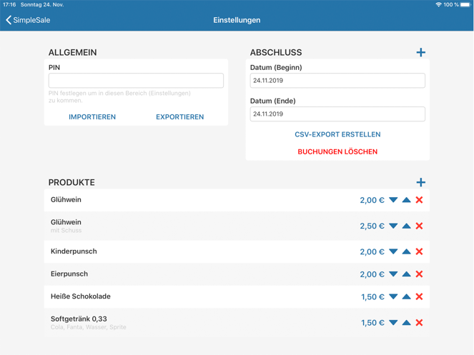Image resolution: width=474 pixels, height=355 pixels.
Task: Move Eierpunsch up in the list
Action: [406, 274]
